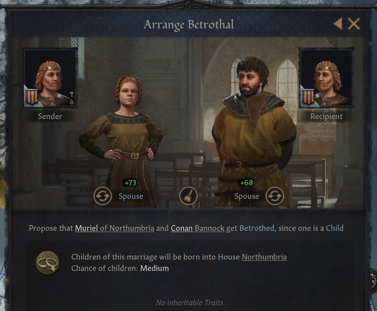This screenshot has height=311, width=377.
Task: Click the dynasty tree icon on Sender portrait
Action: tap(71, 94)
